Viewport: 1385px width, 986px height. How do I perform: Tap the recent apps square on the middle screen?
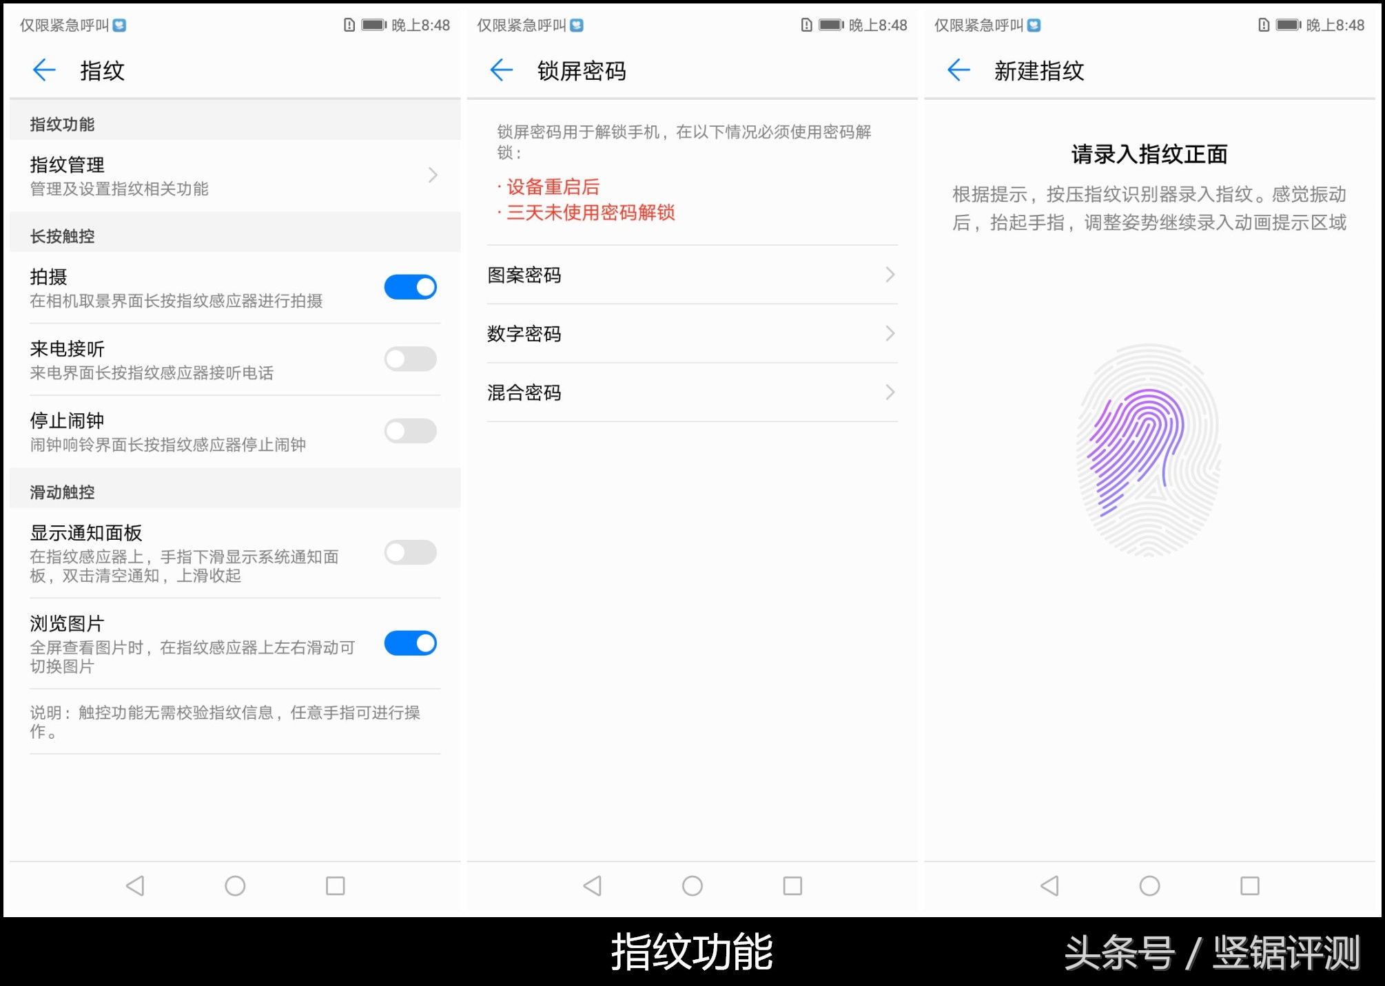[791, 885]
